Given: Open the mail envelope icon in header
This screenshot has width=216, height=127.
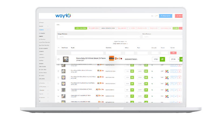Looking at the screenshot, I should click(x=152, y=16).
